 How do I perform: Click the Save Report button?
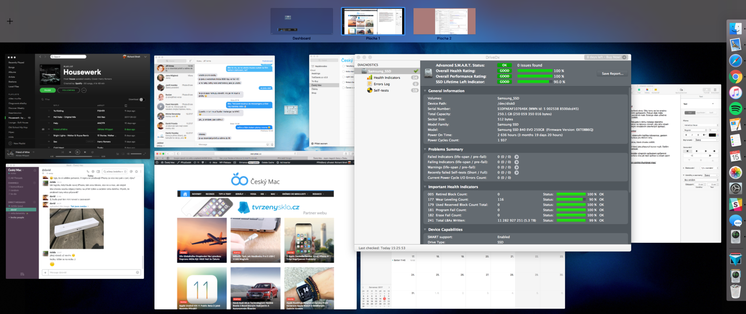[612, 74]
